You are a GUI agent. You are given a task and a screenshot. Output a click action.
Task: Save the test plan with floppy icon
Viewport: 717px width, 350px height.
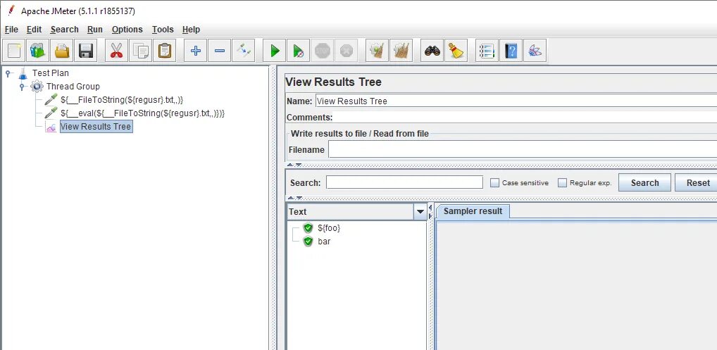[x=86, y=50]
